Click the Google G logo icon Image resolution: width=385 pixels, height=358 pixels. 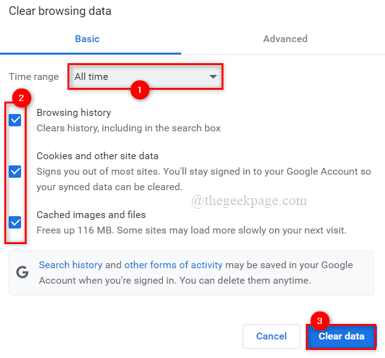[22, 273]
